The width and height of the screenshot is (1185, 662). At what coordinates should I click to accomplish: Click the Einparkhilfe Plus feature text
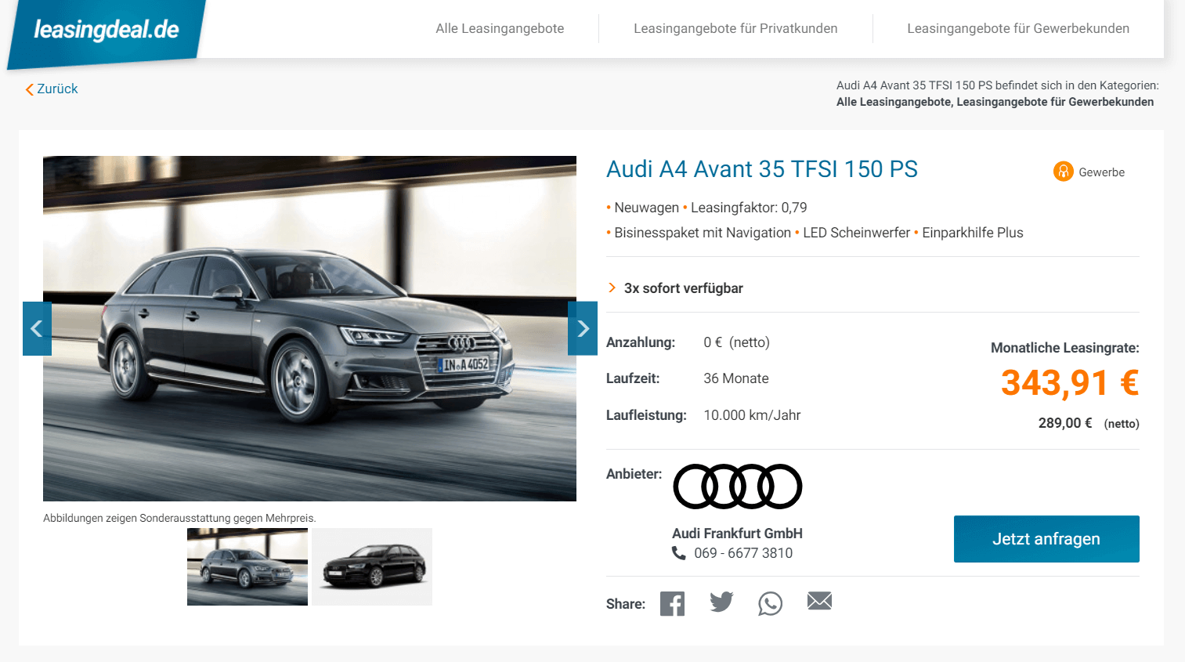[973, 233]
